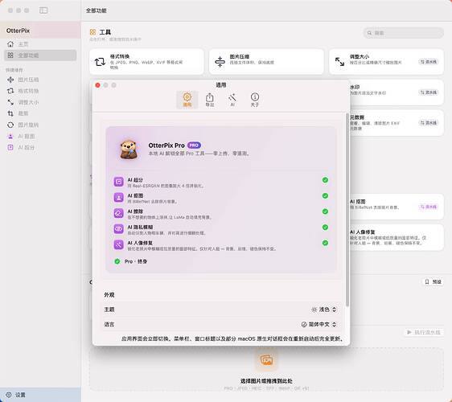The image size is (452, 402).
Task: Open the 元数据 metadata tool card
Action: (397, 123)
